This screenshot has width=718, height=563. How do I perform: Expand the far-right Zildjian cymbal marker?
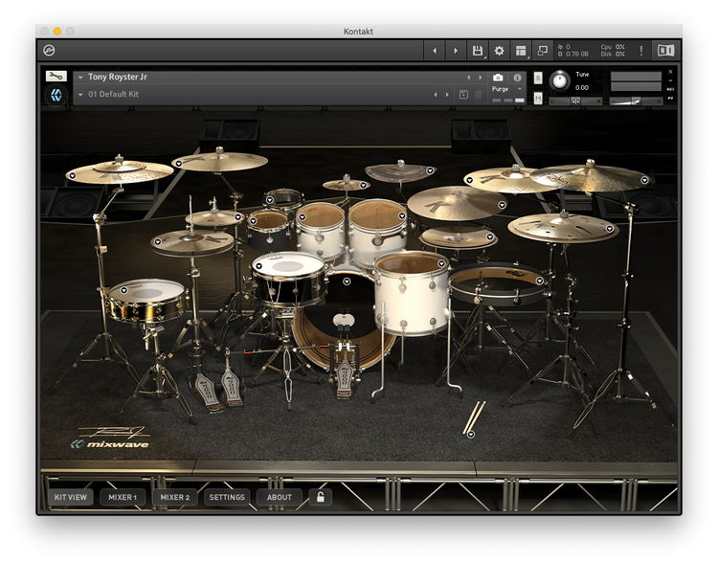[x=644, y=180]
